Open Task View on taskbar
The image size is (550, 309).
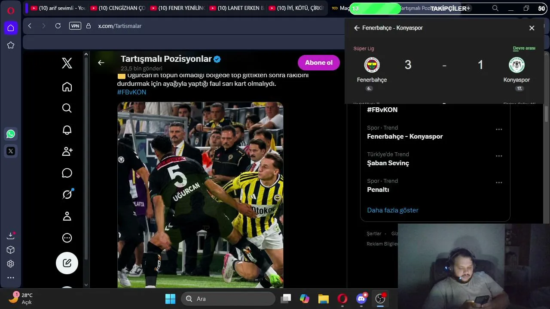(286, 299)
